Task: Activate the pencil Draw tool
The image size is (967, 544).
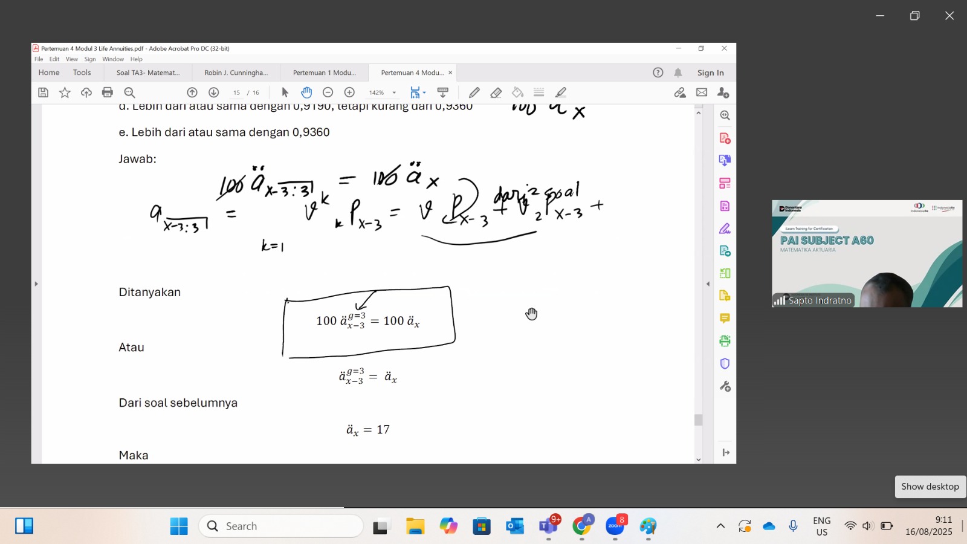Action: [474, 92]
